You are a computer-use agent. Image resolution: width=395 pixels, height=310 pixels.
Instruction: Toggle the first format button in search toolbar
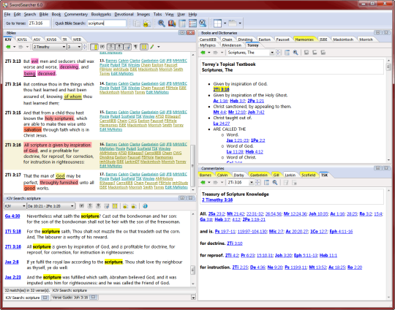[82, 206]
